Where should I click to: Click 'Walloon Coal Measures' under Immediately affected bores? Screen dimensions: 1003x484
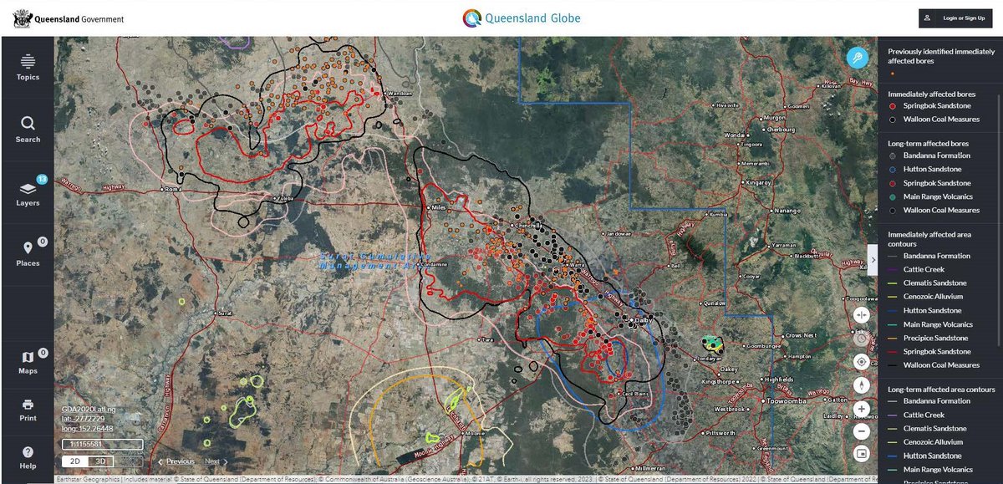(x=941, y=120)
